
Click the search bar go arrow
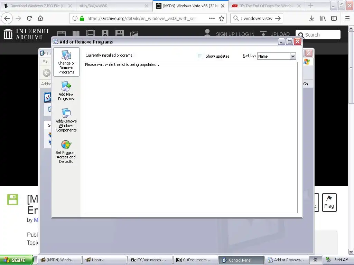point(278,19)
